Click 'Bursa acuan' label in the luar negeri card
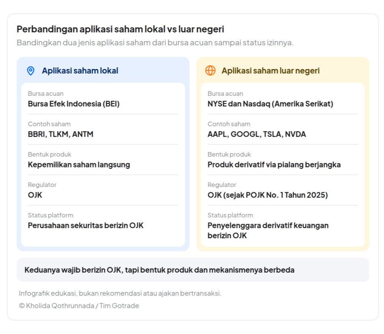 coord(225,94)
